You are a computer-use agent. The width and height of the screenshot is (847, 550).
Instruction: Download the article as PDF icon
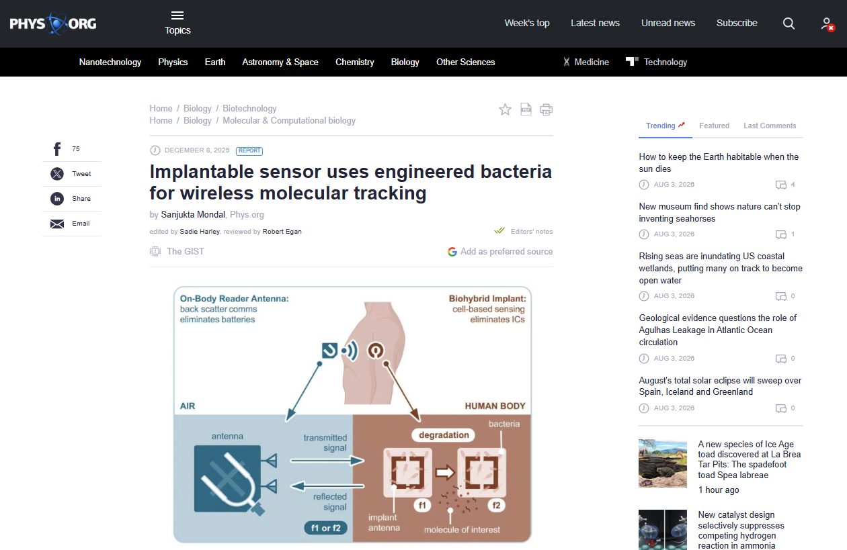pos(526,109)
